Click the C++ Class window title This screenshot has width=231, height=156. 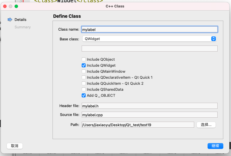click(115, 6)
